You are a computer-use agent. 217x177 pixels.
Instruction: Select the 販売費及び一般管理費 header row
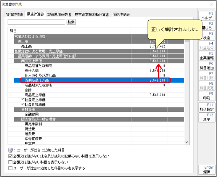pos(99,119)
